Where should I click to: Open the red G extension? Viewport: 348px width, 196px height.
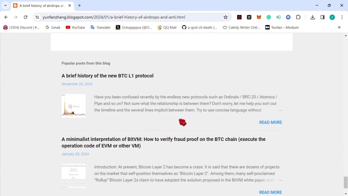tap(239, 17)
